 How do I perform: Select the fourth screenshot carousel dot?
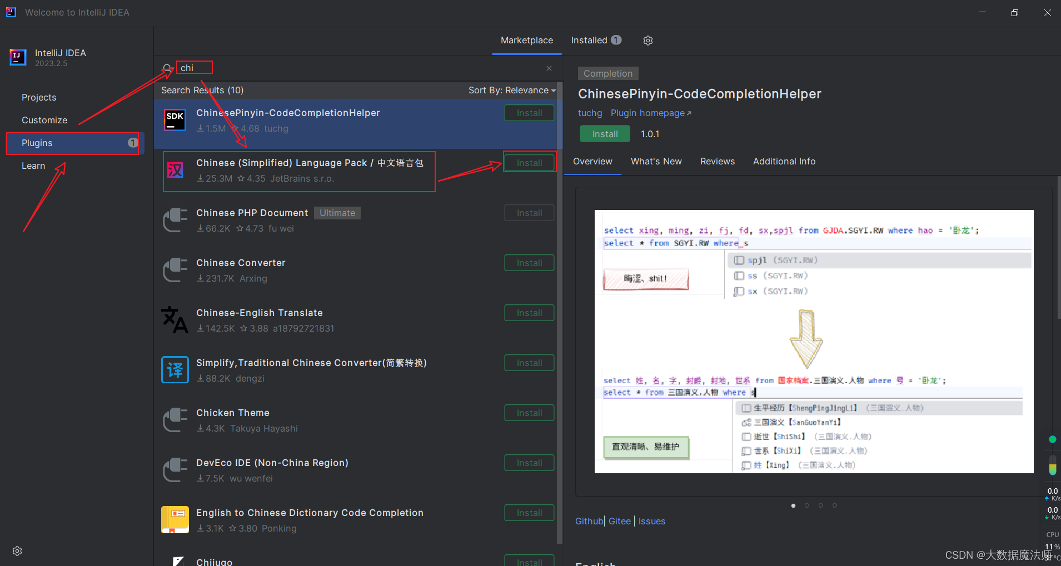pyautogui.click(x=835, y=505)
